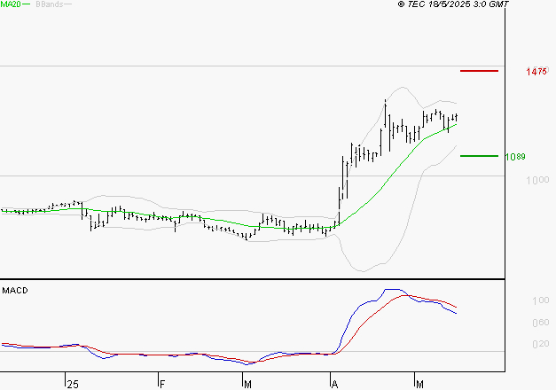Screen dimensions: 556x390
Task: Click the MACD 060 axis label
Action: click(x=540, y=323)
